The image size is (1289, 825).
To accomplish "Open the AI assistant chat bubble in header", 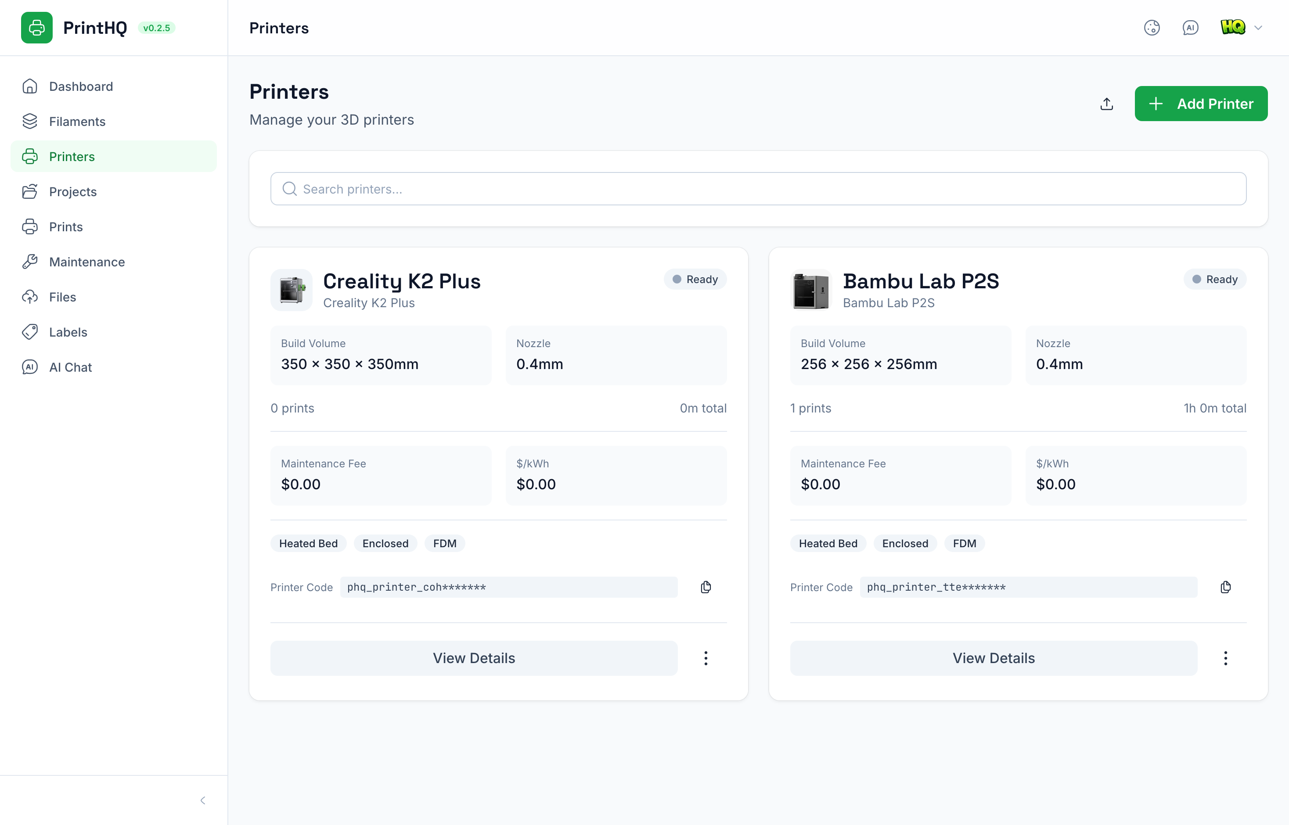I will coord(1190,27).
